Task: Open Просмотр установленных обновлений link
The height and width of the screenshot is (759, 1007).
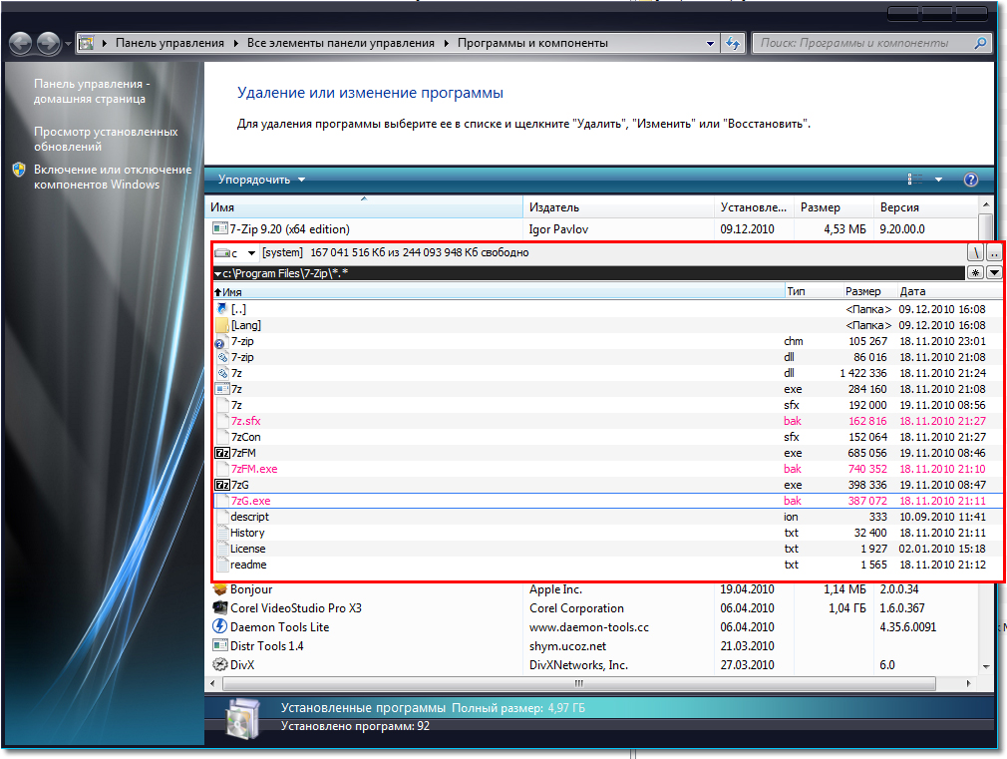Action: point(106,139)
